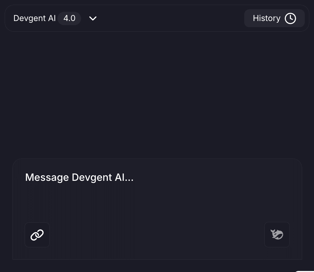Click the "Message Devgent AI..." placeholder text

pyautogui.click(x=79, y=177)
